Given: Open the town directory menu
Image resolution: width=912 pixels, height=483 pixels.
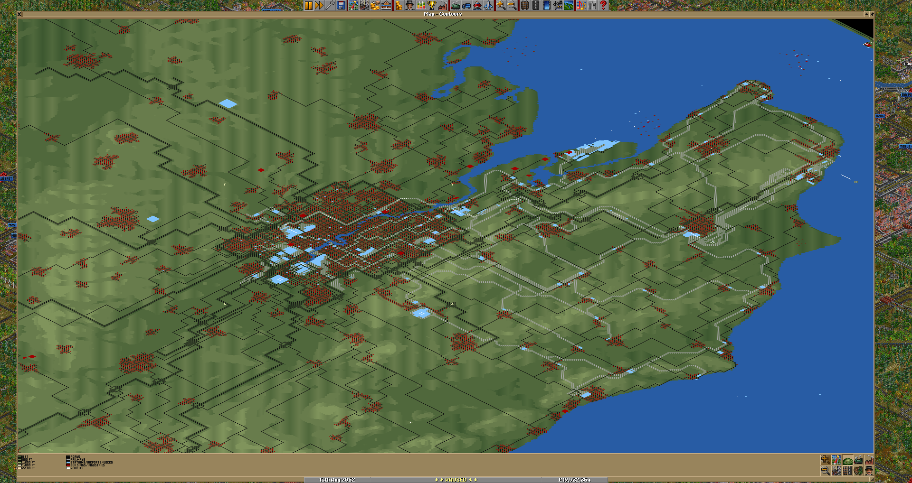Looking at the screenshot, I should [x=364, y=5].
